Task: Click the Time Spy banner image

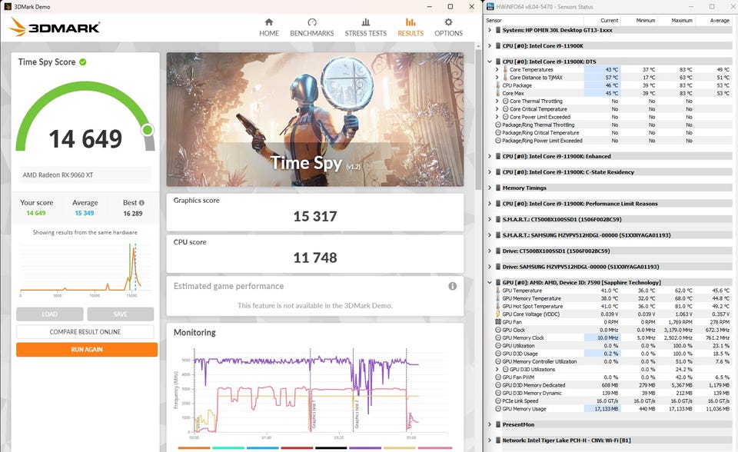Action: tap(315, 119)
